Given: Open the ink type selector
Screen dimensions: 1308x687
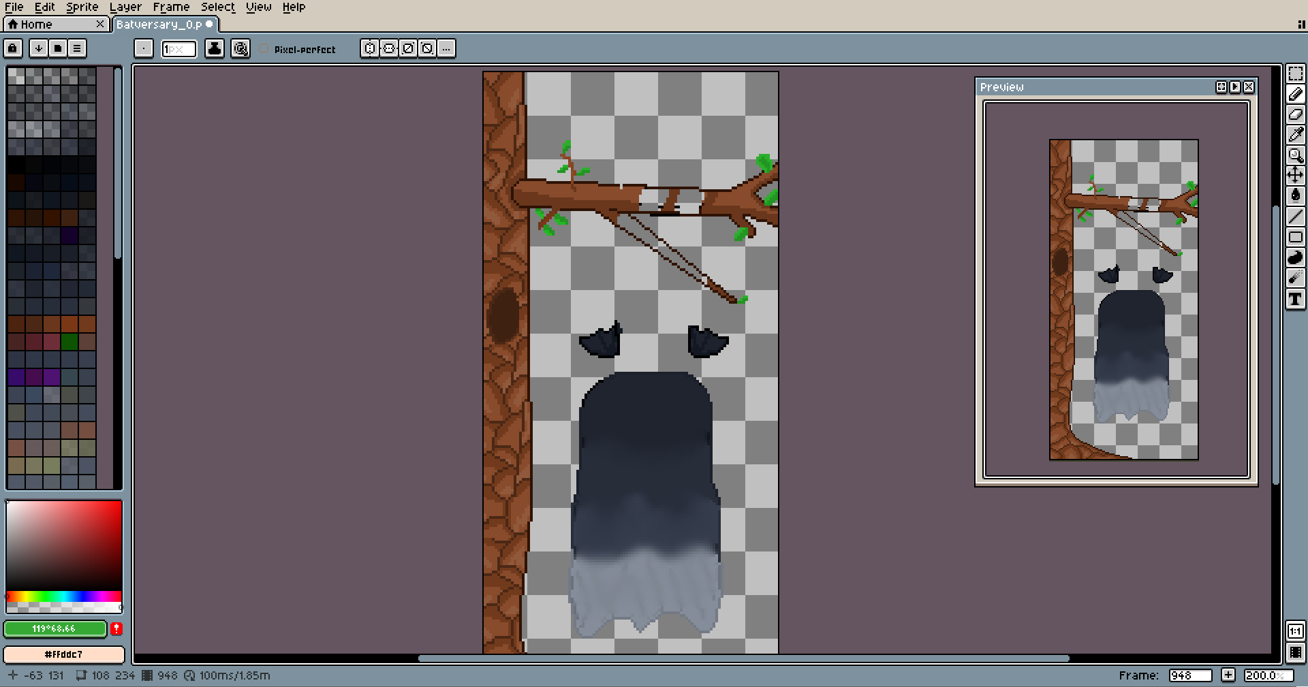Looking at the screenshot, I should coord(215,48).
